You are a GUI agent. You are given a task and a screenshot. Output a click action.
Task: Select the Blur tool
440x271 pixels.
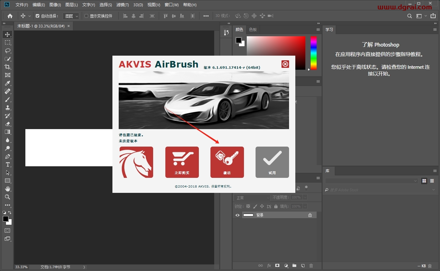tap(8, 140)
